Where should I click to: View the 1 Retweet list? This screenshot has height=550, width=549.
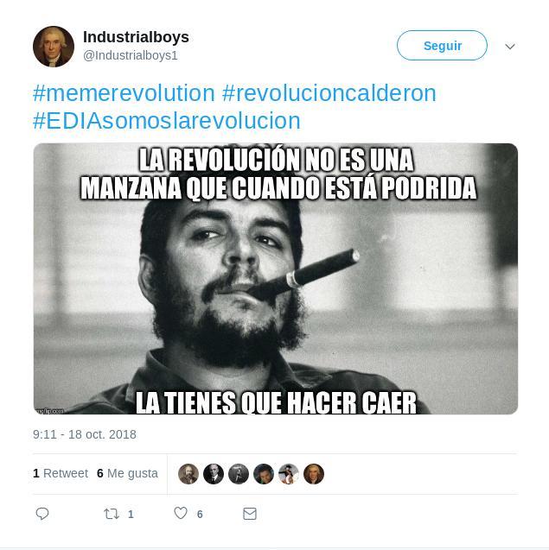click(61, 473)
